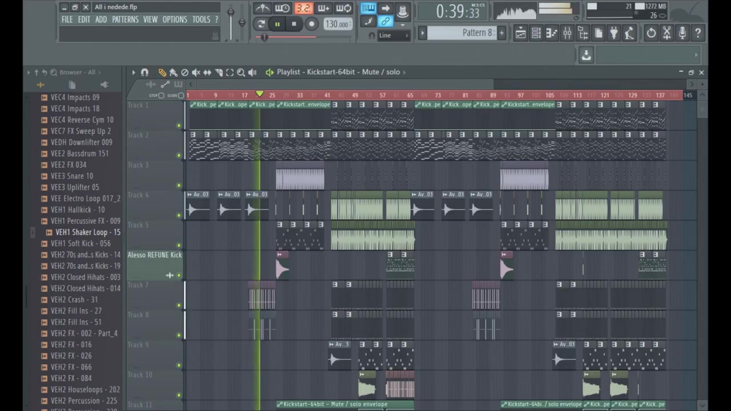731x411 pixels.
Task: Select the Slice tool in Playlist
Action: point(219,72)
